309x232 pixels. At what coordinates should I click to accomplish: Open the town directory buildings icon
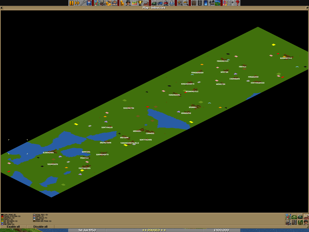pyautogui.click(x=103, y=3)
